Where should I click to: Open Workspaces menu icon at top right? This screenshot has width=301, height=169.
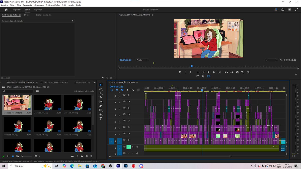click(x=276, y=10)
